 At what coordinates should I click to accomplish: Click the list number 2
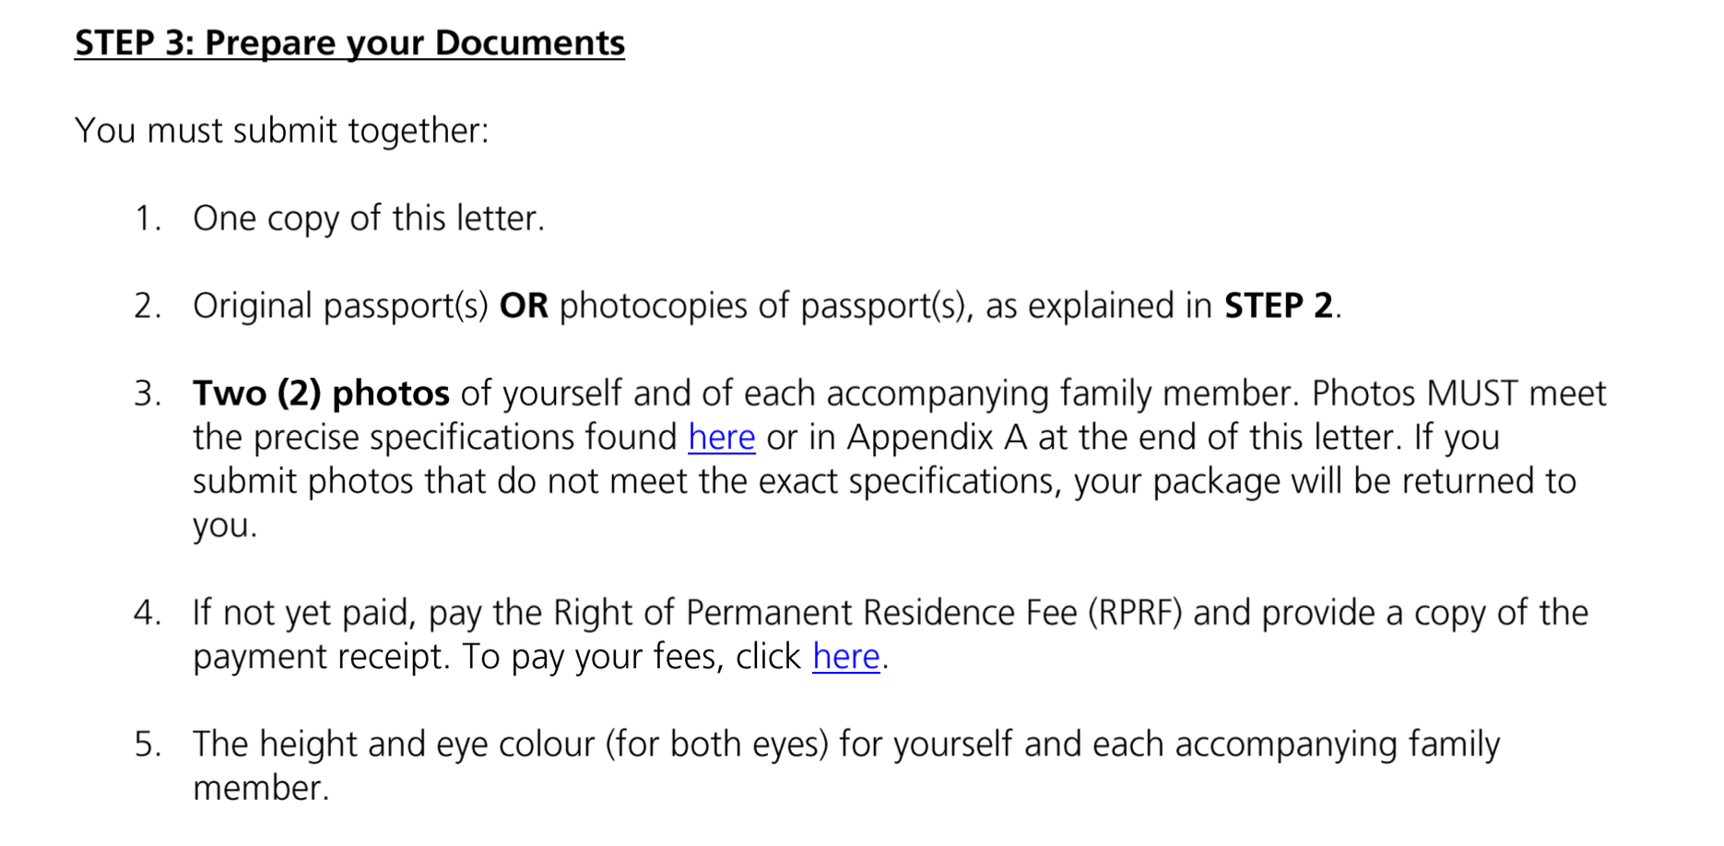148,306
